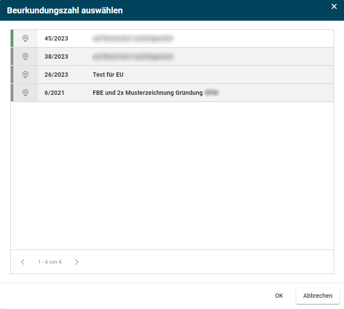Select the number 6/2021

point(54,93)
